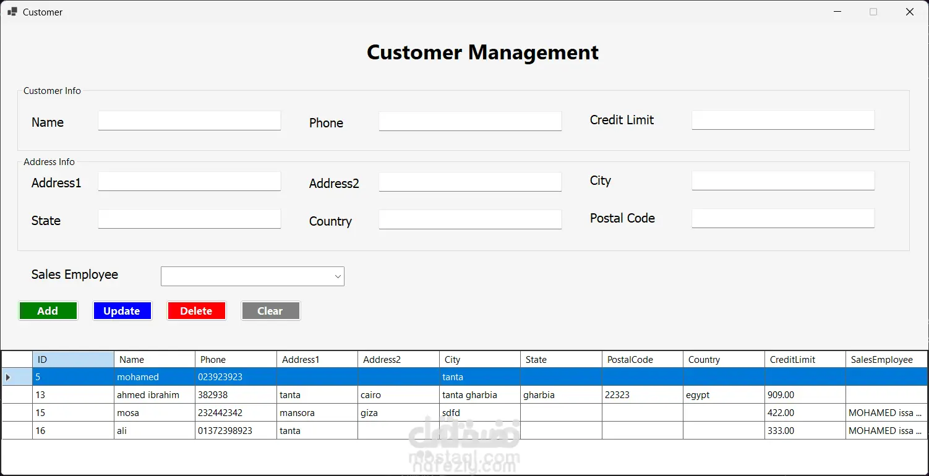Image resolution: width=929 pixels, height=476 pixels.
Task: Click the name cell 'ali'
Action: pyautogui.click(x=155, y=431)
